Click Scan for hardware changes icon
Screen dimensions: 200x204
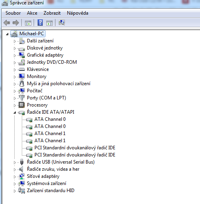(x=62, y=23)
